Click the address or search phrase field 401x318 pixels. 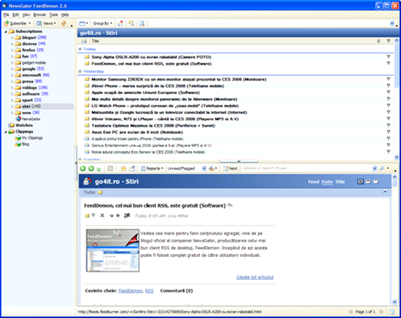(307, 168)
